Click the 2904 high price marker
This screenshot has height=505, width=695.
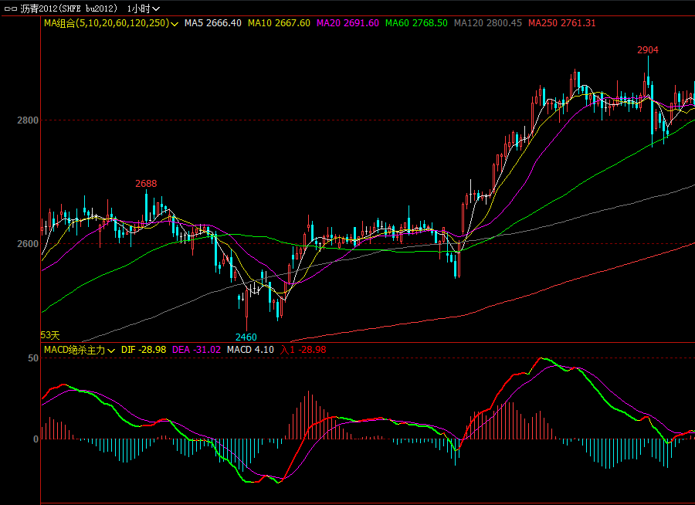(x=648, y=50)
